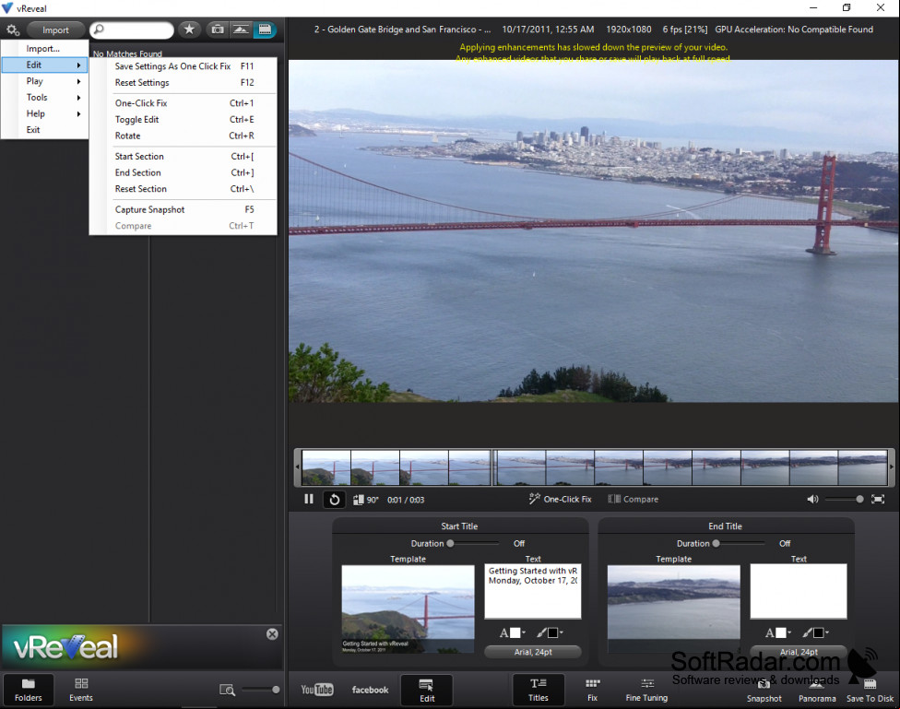Share the video to facebook
This screenshot has height=709, width=900.
point(370,690)
